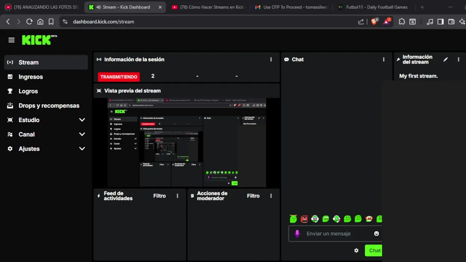The image size is (466, 262).
Task: Expand the Canal chevron
Action: pyautogui.click(x=82, y=134)
